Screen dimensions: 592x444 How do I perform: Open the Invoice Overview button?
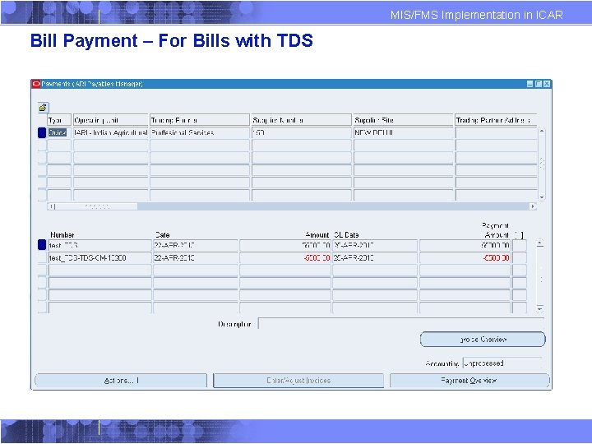[483, 339]
